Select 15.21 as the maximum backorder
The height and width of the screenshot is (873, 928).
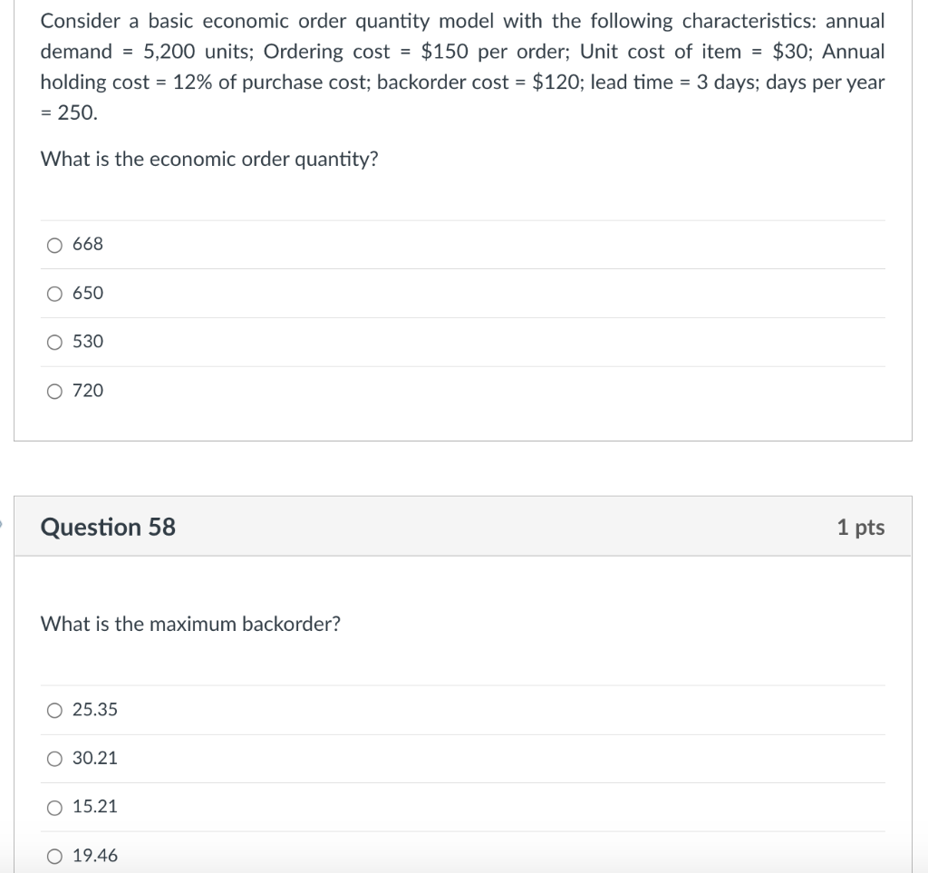[x=54, y=806]
